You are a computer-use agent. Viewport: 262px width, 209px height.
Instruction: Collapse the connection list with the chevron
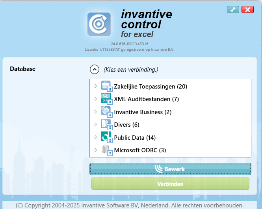tap(95, 69)
